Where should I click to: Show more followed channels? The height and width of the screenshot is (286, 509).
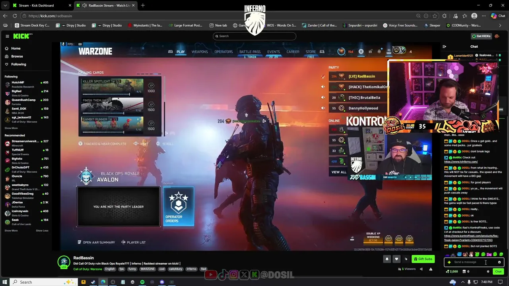11,128
